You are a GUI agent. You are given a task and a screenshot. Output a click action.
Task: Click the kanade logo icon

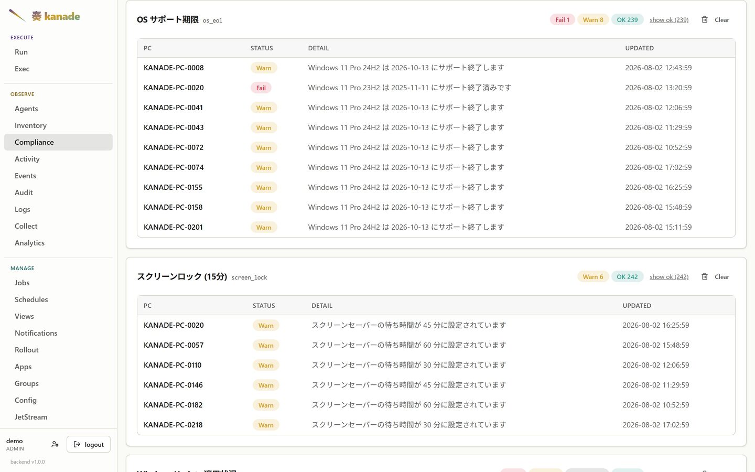17,15
